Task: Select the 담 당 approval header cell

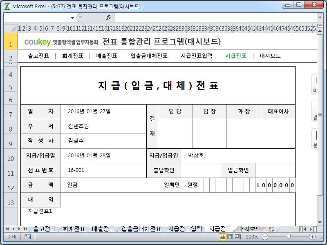Action: click(175, 111)
